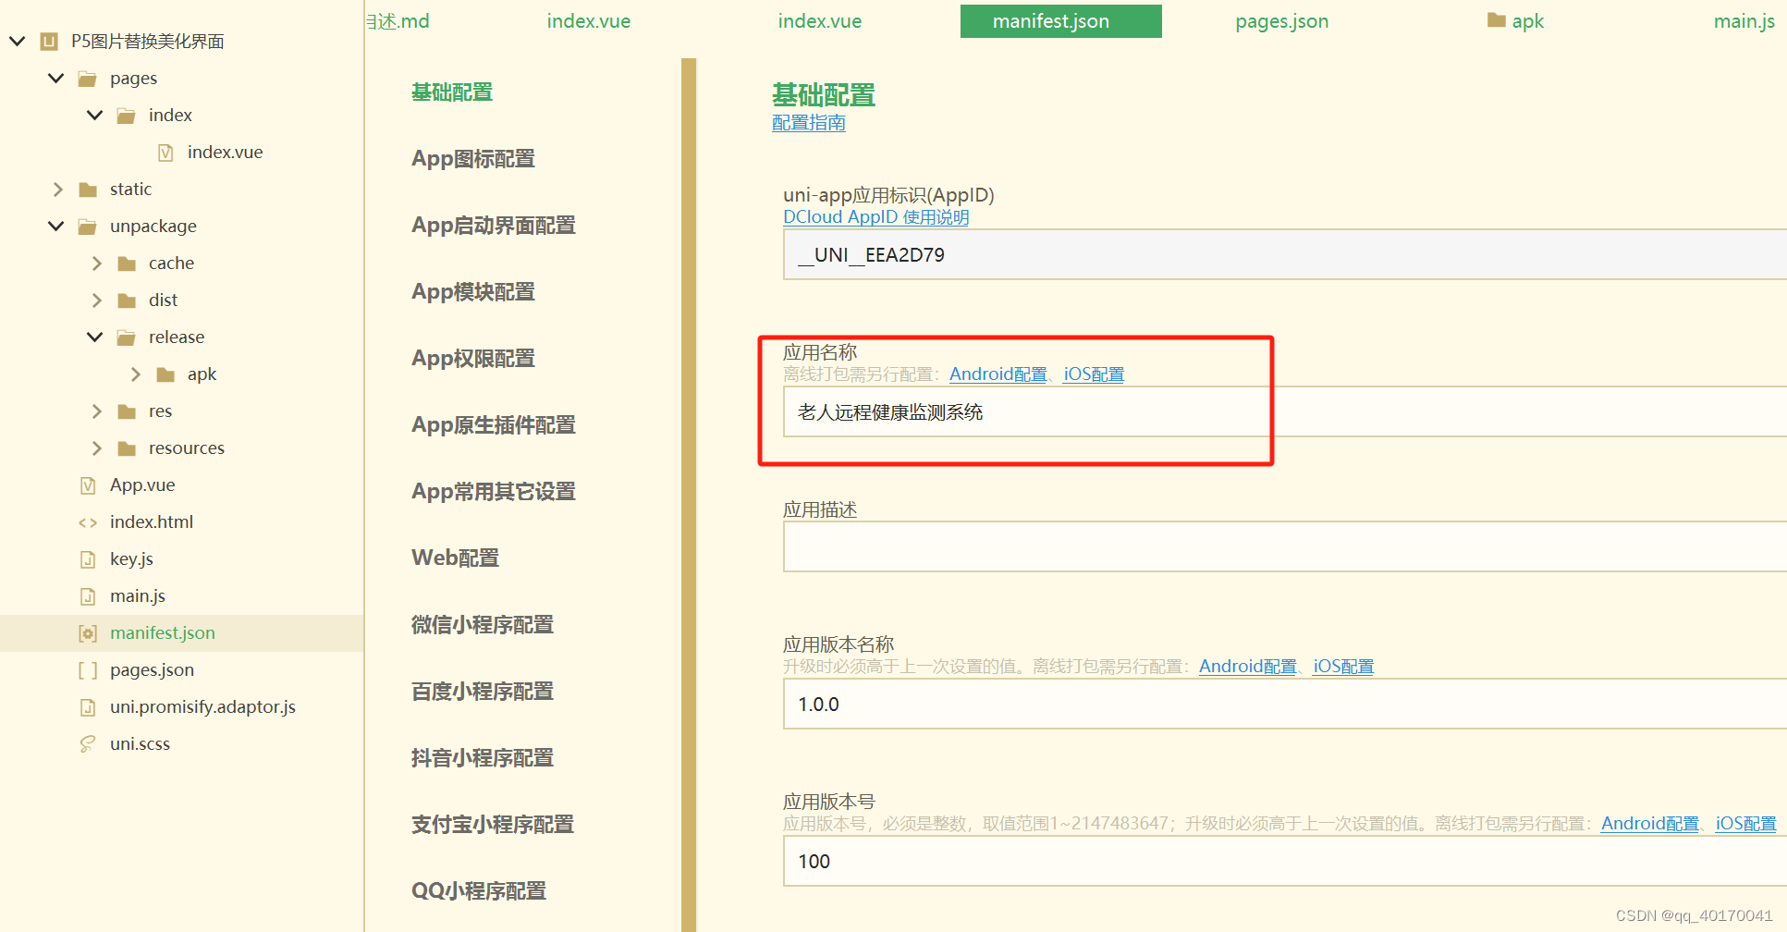This screenshot has height=932, width=1787.
Task: Click the main.js file icon in tree
Action: (x=88, y=596)
